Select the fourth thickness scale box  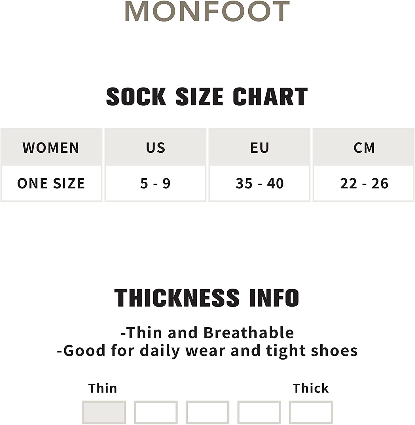tap(259, 412)
